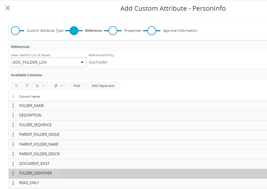
Task: Expand the bell/subscription dropdown menu
Action: pos(58,86)
